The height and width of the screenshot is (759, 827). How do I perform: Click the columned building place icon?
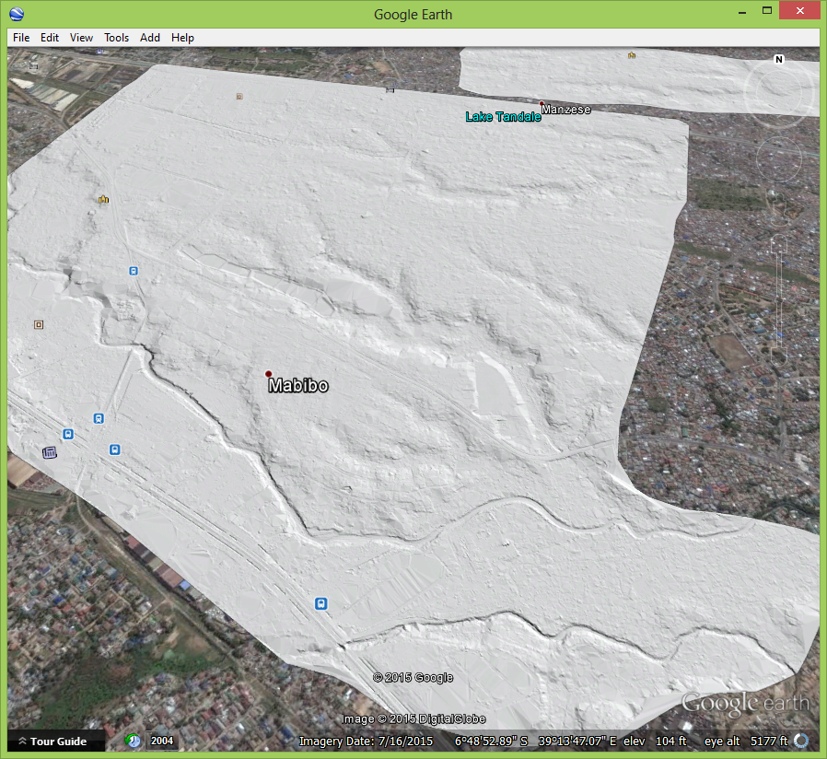click(49, 452)
